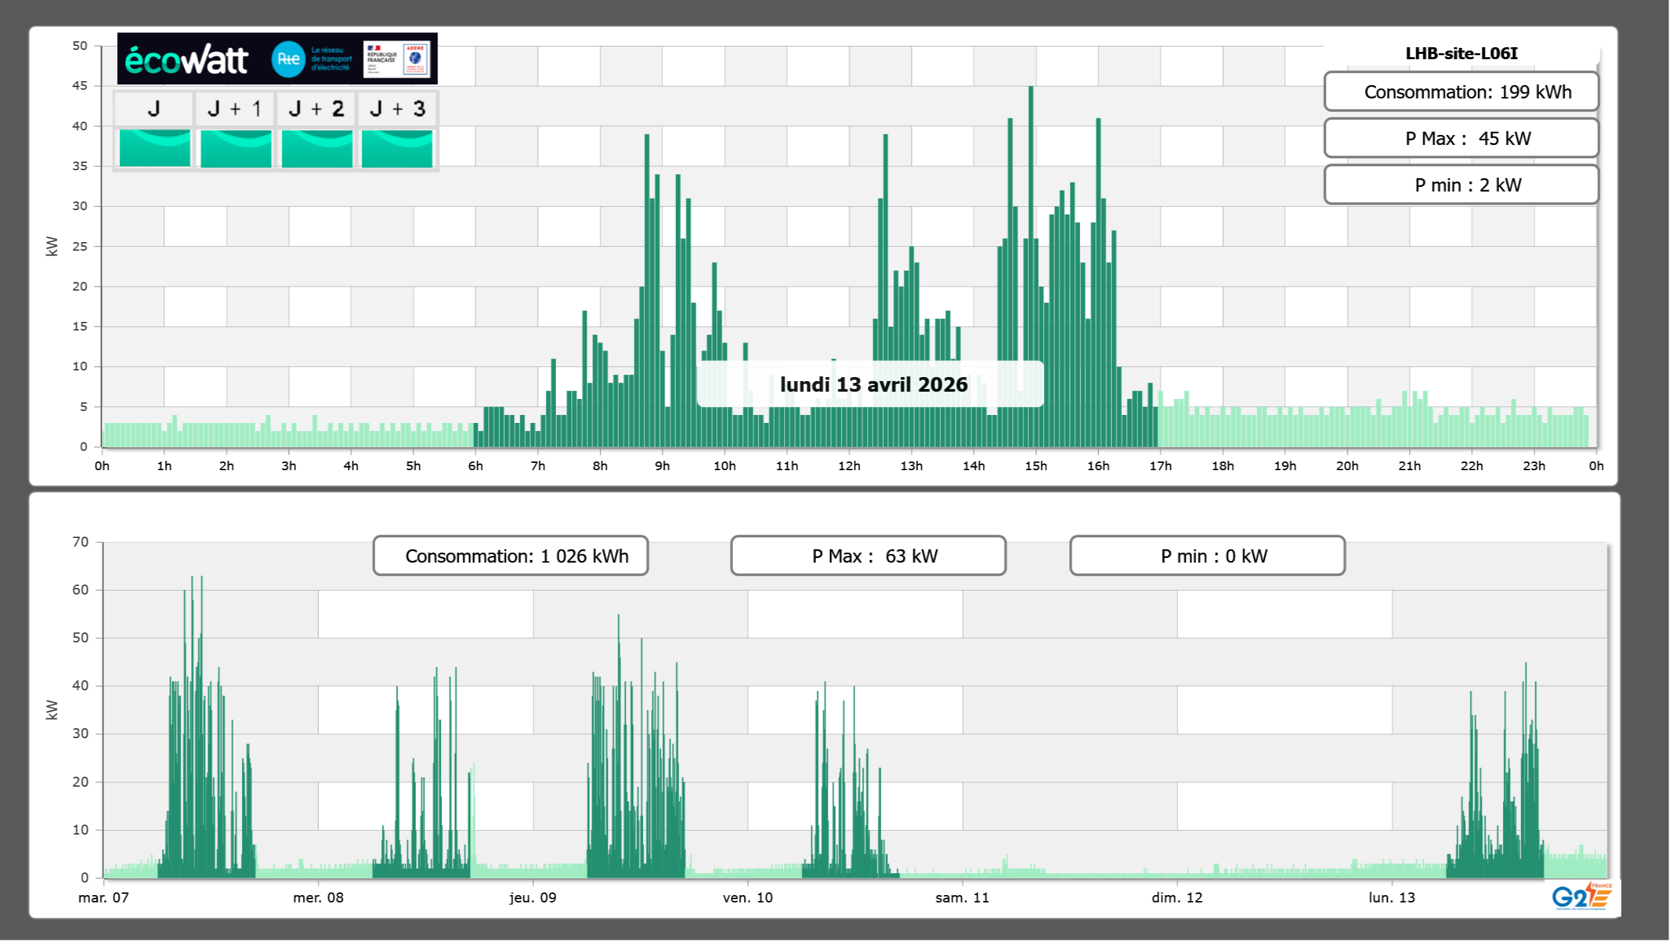Click the P min : 2 kW box

pos(1461,185)
